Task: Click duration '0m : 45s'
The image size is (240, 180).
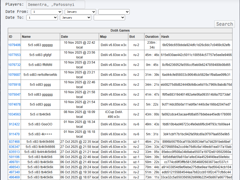Action: [152, 65]
